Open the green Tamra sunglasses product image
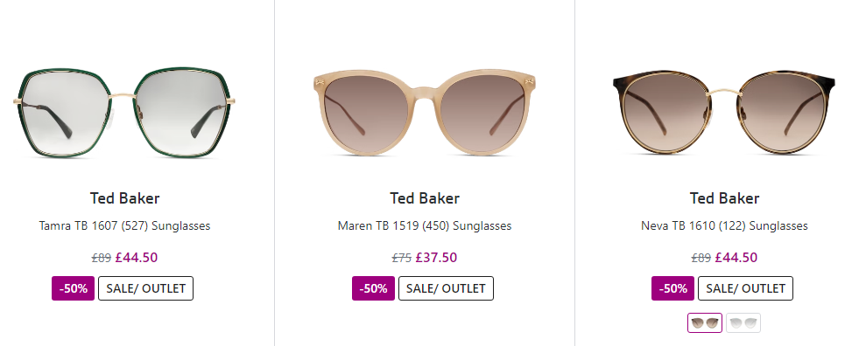Viewport: 866px width, 346px height. click(x=124, y=113)
